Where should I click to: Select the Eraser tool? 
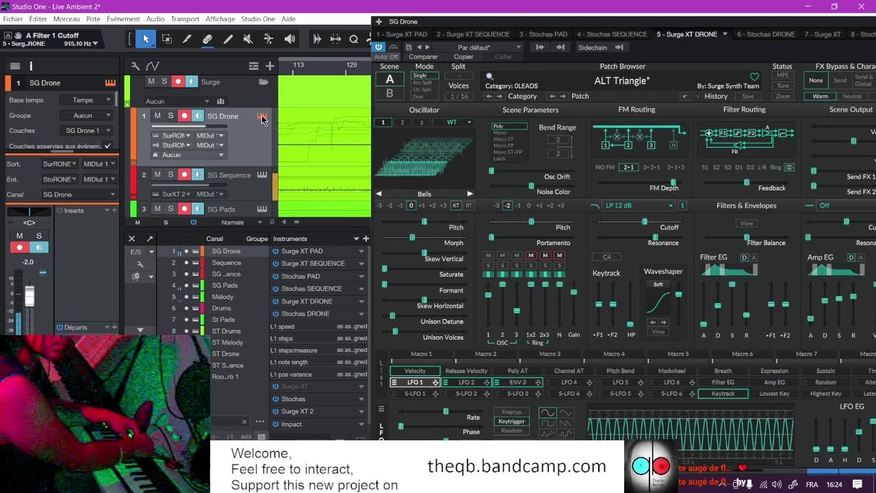click(207, 39)
